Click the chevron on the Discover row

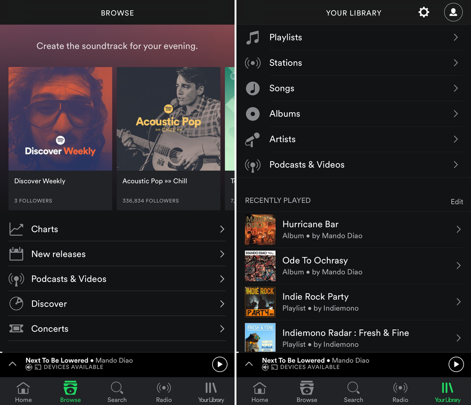pyautogui.click(x=222, y=304)
